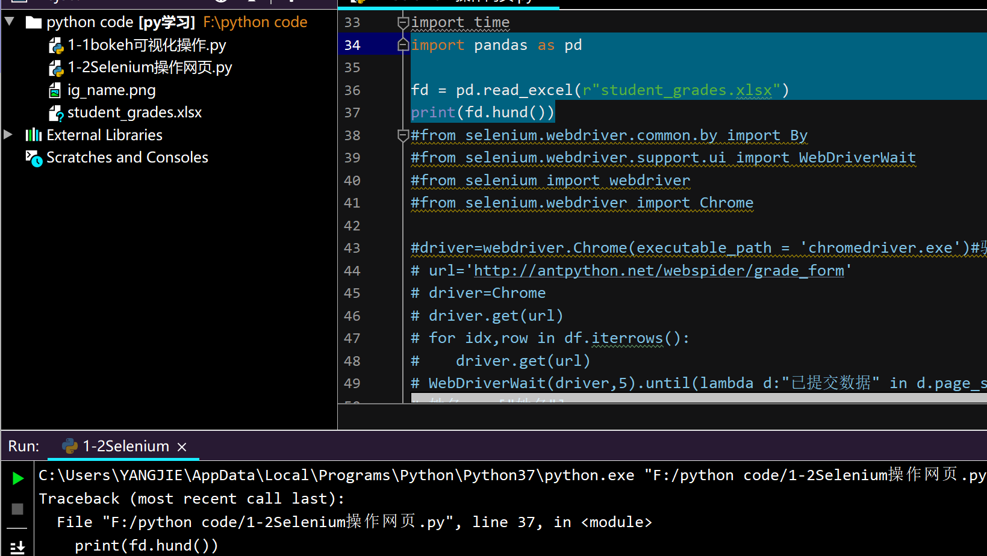Image resolution: width=987 pixels, height=556 pixels.
Task: Open the antpython.net grade_form URL link
Action: (658, 271)
